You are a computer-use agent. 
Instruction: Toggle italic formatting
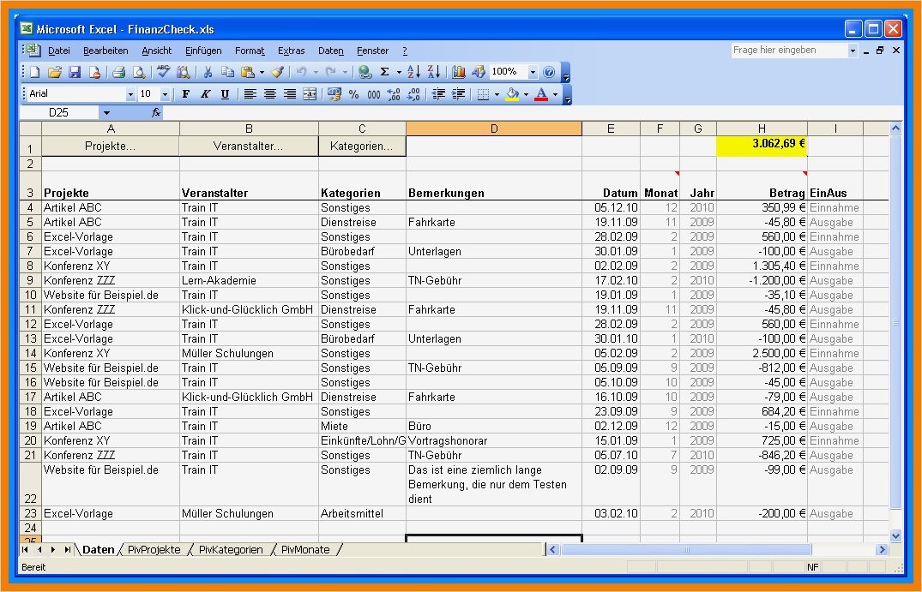(x=204, y=94)
